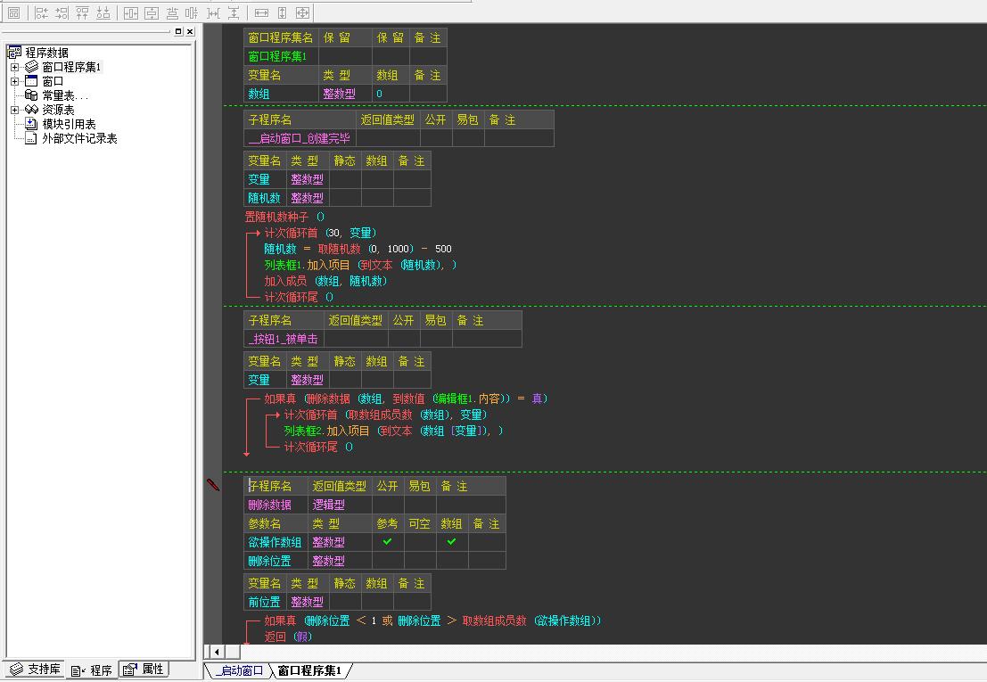This screenshot has width=987, height=682.
Task: Select the 程序数据 root node
Action: pos(46,53)
